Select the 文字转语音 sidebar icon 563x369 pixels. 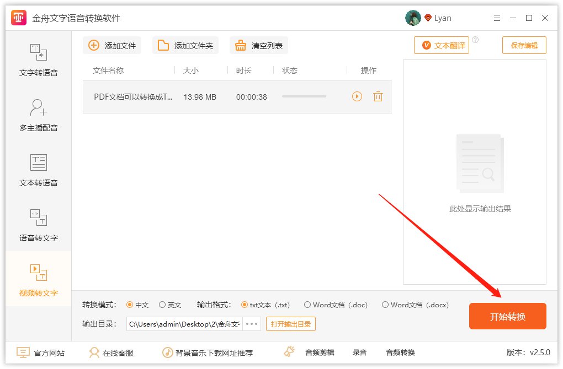(x=38, y=59)
